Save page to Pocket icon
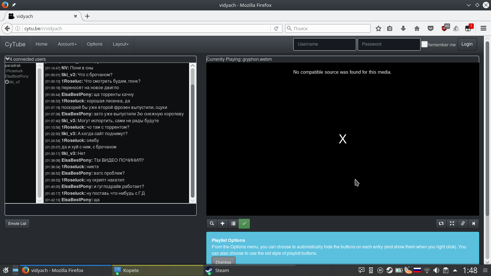 [x=431, y=28]
